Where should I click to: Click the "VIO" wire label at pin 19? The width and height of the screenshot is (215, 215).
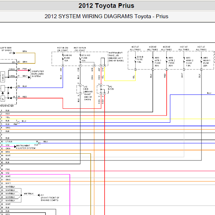coord(7,173)
